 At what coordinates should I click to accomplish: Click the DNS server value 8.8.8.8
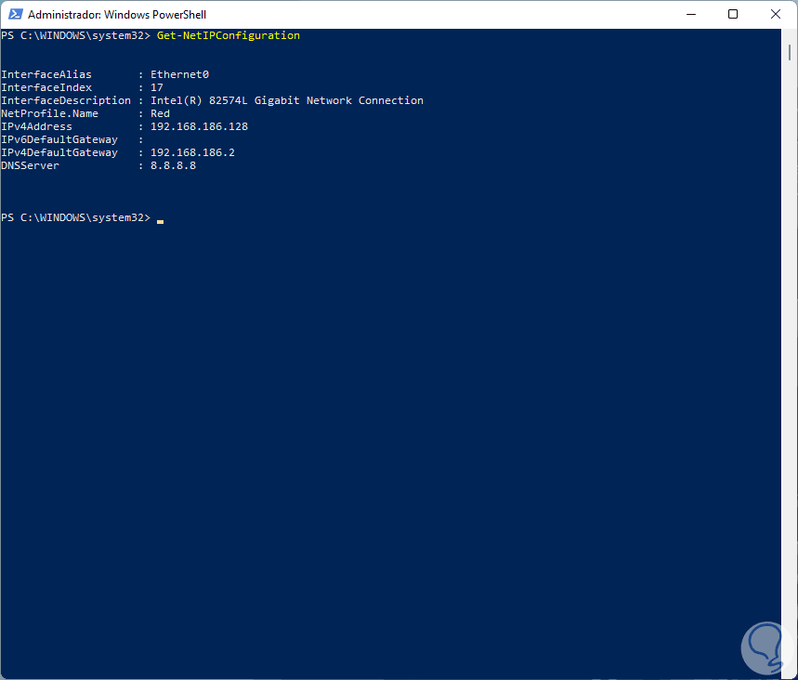[173, 165]
